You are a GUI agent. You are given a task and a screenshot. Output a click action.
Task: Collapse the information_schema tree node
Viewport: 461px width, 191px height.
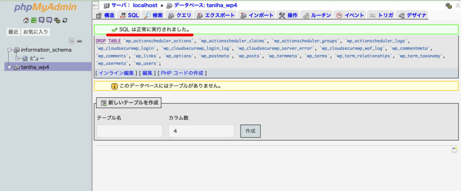click(9, 50)
